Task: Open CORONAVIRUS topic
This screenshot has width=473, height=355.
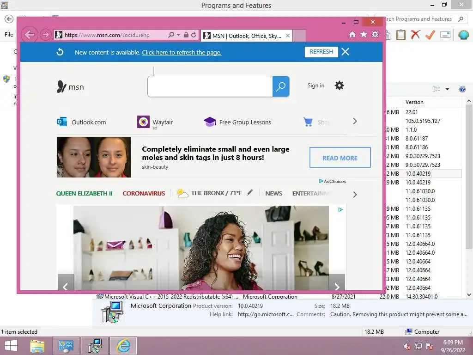Action: click(x=144, y=194)
